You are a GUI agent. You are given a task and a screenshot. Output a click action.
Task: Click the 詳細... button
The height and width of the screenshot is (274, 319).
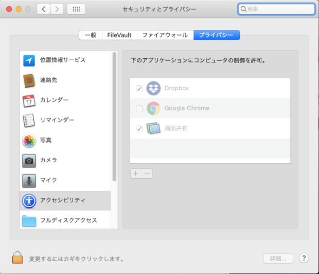pyautogui.click(x=278, y=258)
